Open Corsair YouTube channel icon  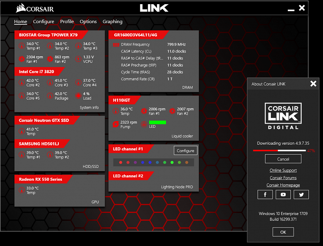click(283, 195)
